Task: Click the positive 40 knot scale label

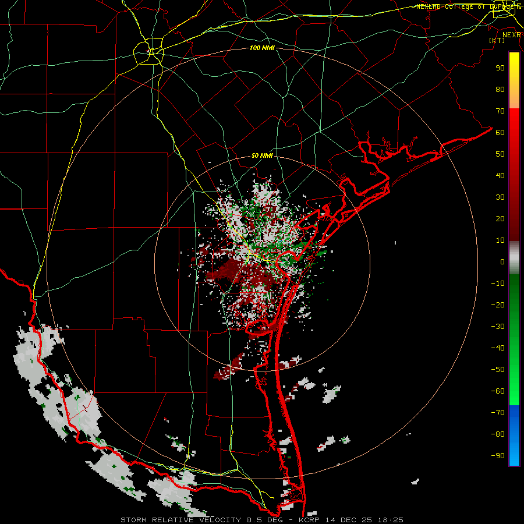Action: click(x=500, y=175)
